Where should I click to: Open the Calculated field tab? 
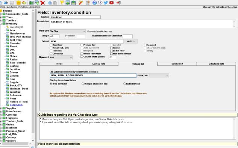[x=216, y=64]
